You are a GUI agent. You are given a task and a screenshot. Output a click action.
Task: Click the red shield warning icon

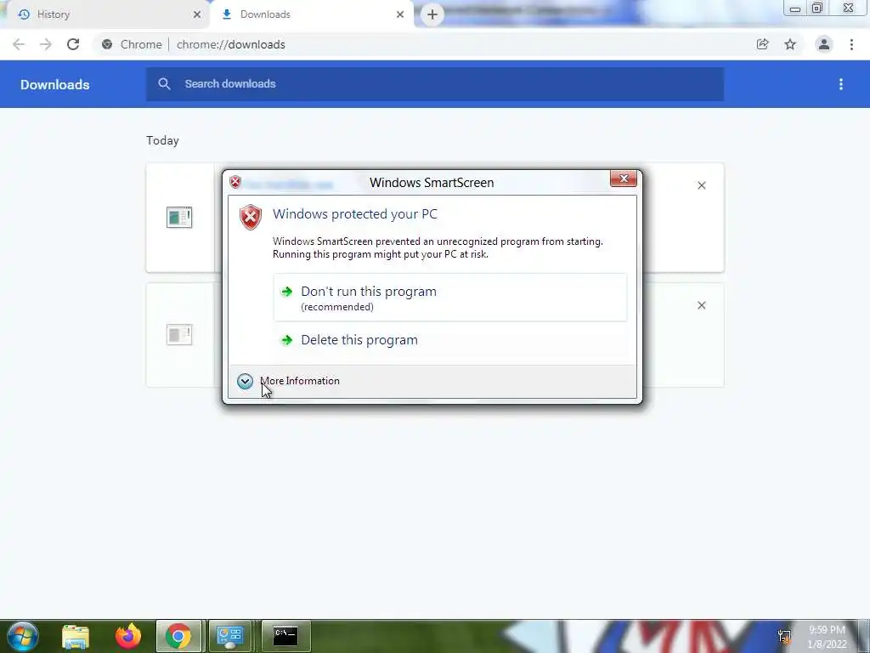tap(251, 217)
